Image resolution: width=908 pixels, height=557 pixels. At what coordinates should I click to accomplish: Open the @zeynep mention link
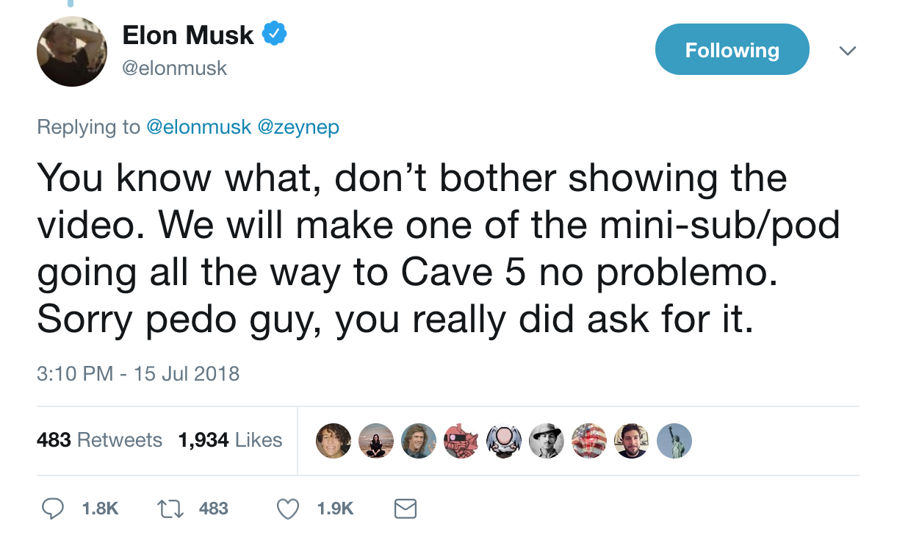coord(298,127)
